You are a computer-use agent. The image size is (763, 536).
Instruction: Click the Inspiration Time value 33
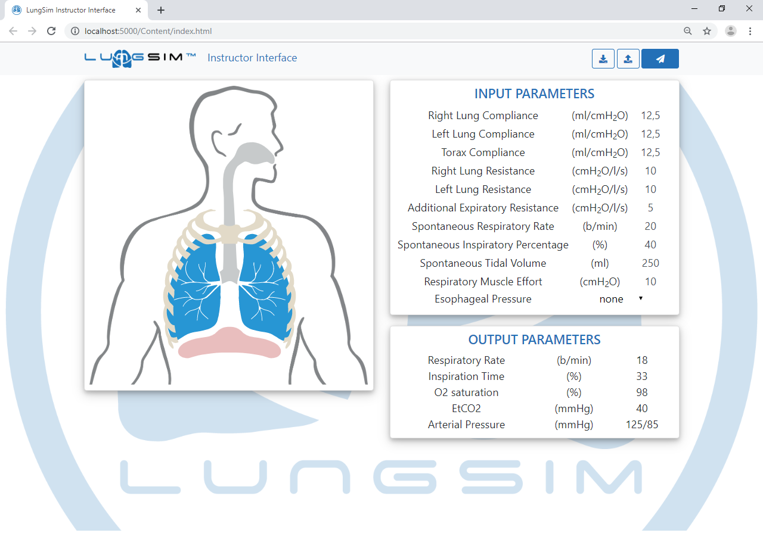(642, 376)
